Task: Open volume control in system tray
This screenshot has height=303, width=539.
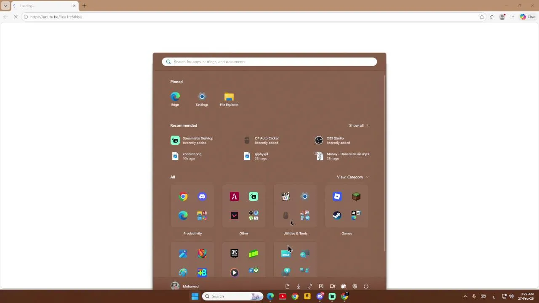Action: coord(511,296)
